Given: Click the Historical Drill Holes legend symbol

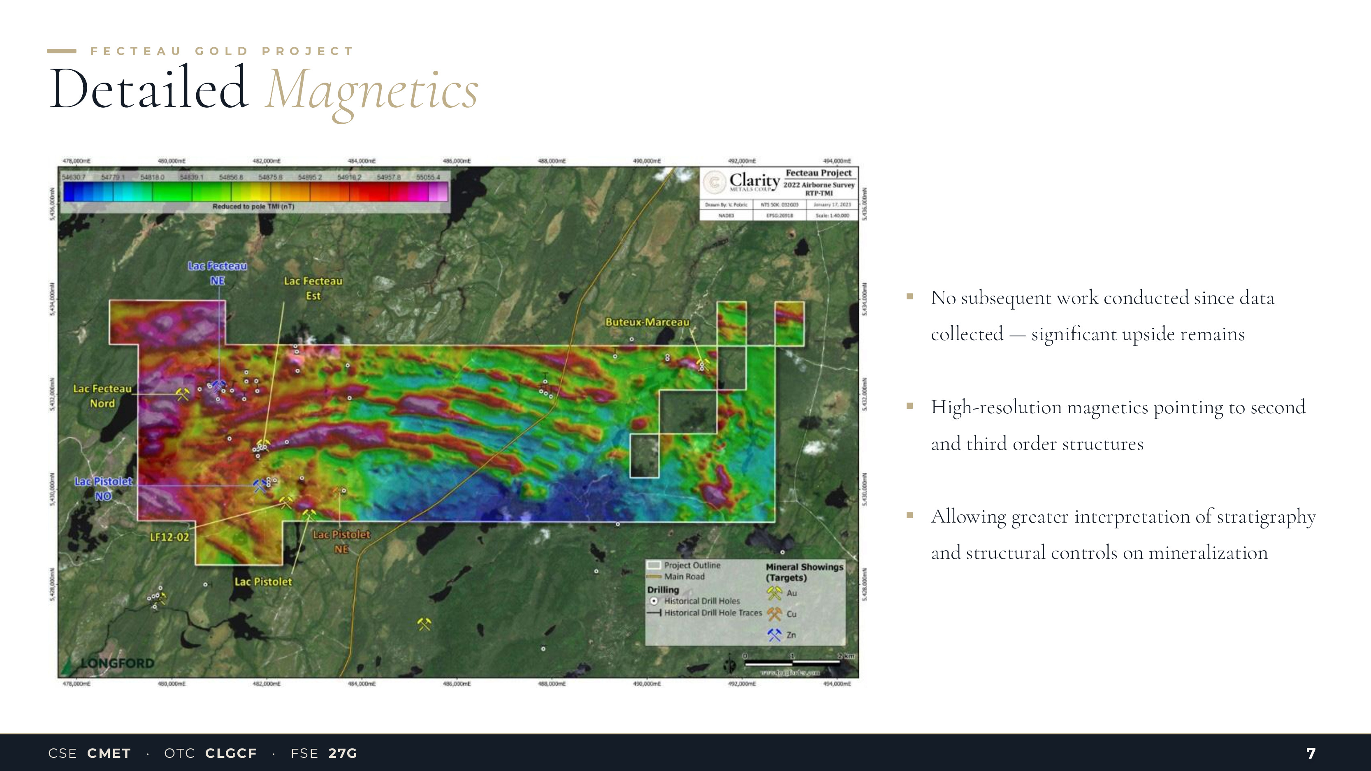Looking at the screenshot, I should (x=654, y=601).
